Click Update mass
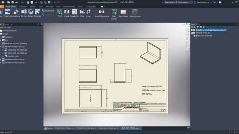239x134 pixels. 135,13
